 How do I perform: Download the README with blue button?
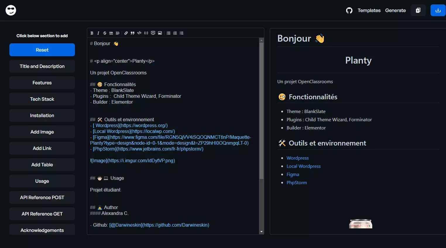438,10
